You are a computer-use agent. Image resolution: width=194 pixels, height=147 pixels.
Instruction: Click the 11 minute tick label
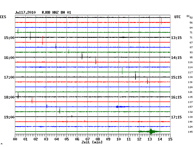pos(129,139)
